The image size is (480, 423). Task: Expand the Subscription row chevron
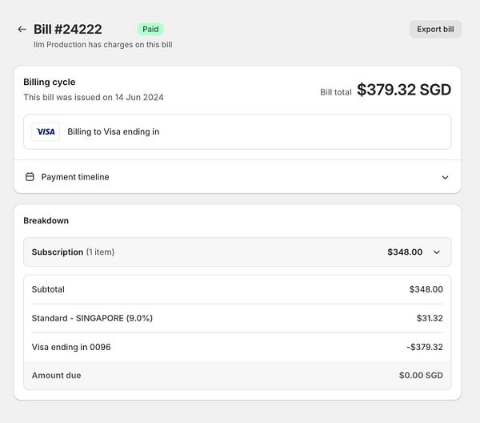click(436, 252)
